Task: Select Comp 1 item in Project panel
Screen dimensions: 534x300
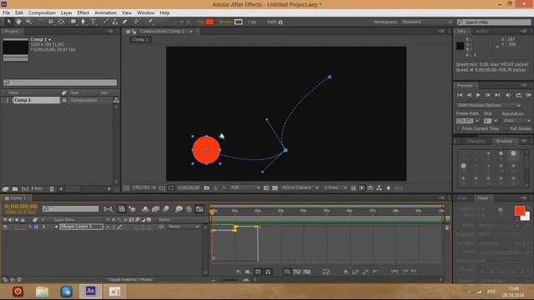Action: pos(36,100)
